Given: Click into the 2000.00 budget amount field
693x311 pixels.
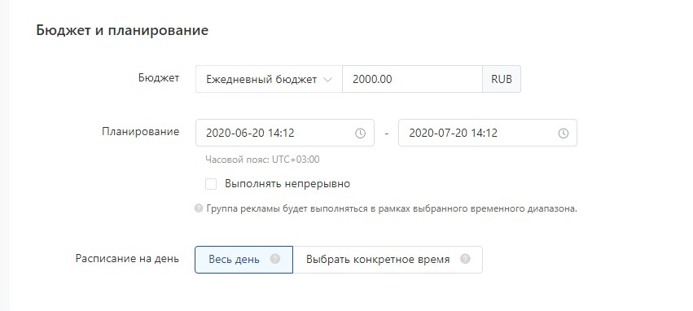Looking at the screenshot, I should [x=412, y=80].
